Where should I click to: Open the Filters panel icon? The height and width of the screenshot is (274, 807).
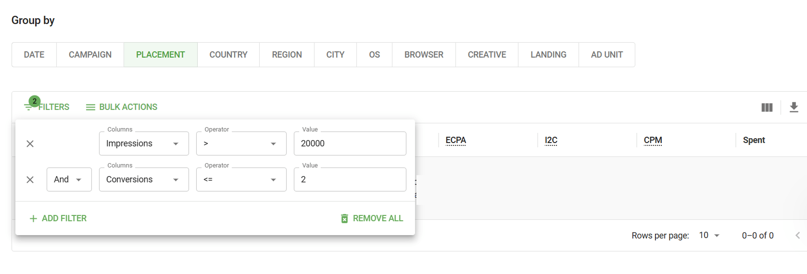coord(29,107)
